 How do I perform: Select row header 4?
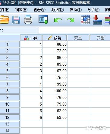point(10,64)
